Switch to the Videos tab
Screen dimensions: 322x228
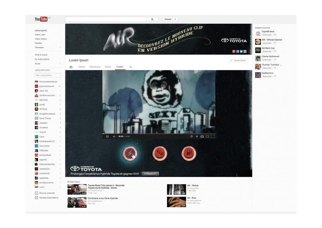pos(82,67)
